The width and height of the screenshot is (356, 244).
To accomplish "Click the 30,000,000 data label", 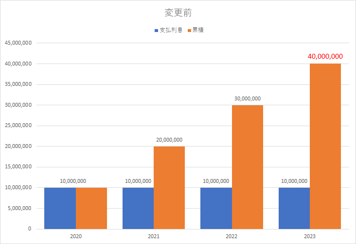I will coord(248,98).
